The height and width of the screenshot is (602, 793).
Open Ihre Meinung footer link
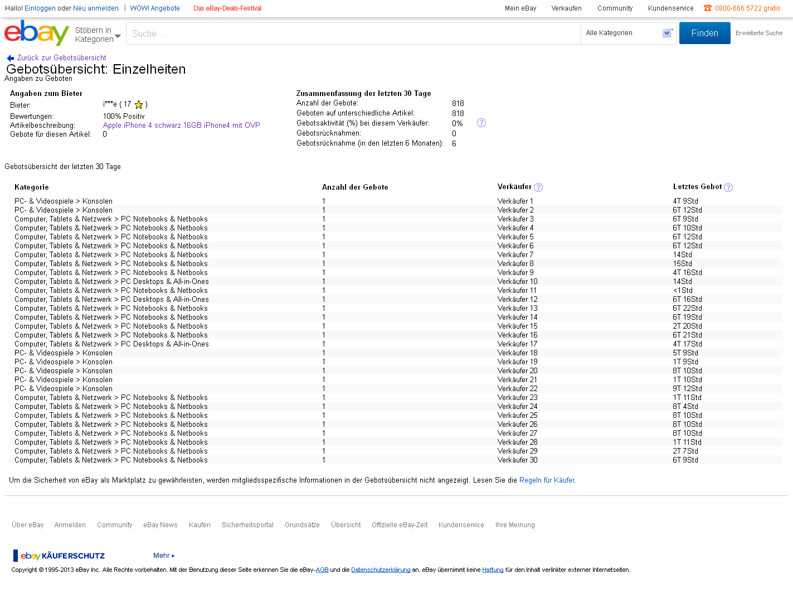515,525
